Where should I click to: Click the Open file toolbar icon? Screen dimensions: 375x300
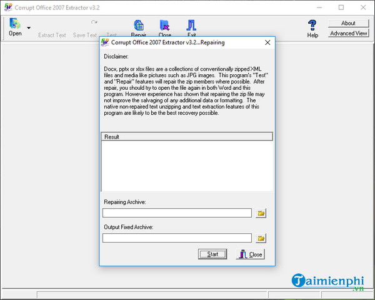point(14,26)
